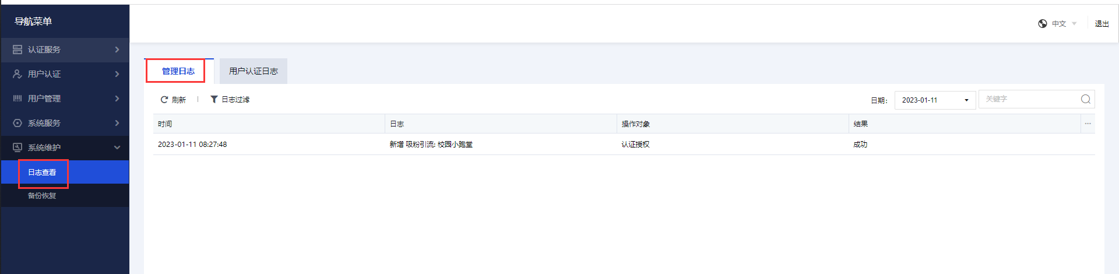Click the 日志过滤 funnel filter icon
The height and width of the screenshot is (274, 1119).
214,100
